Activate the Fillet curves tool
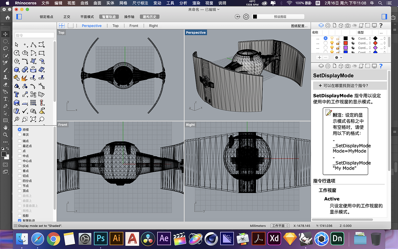This screenshot has width=398, height=249. tap(25, 61)
